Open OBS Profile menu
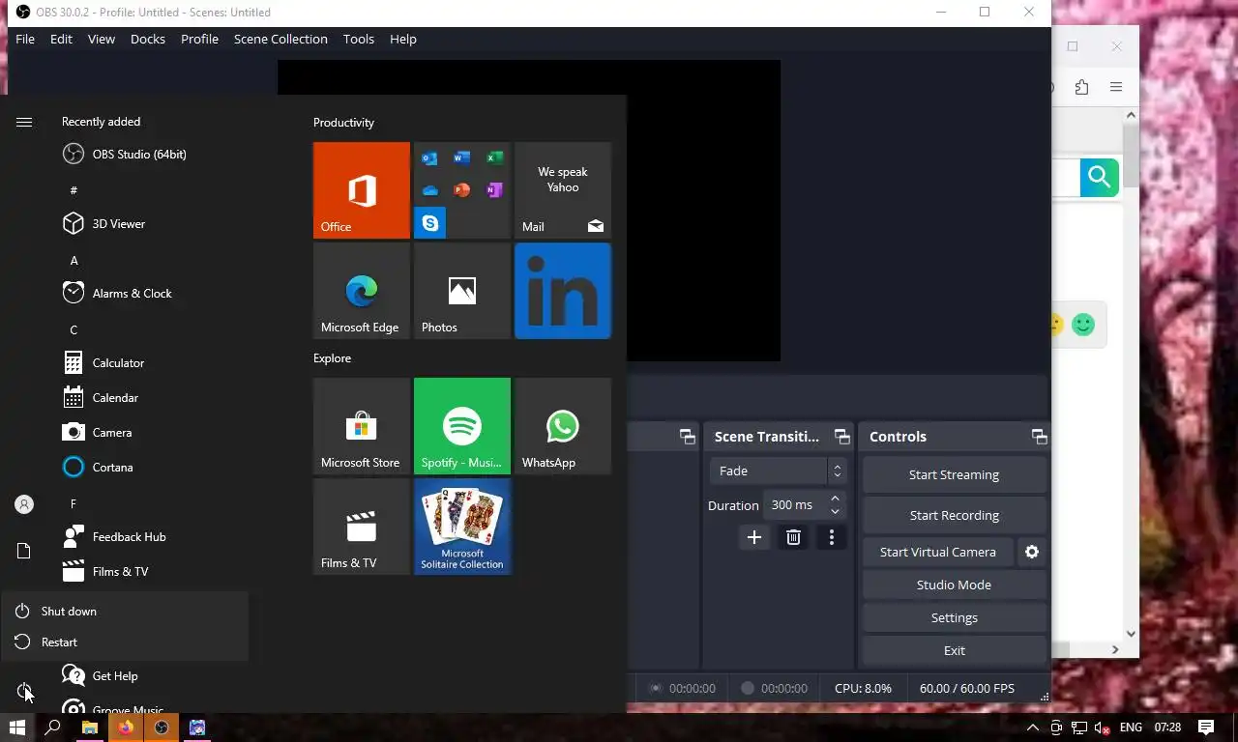 pyautogui.click(x=199, y=39)
